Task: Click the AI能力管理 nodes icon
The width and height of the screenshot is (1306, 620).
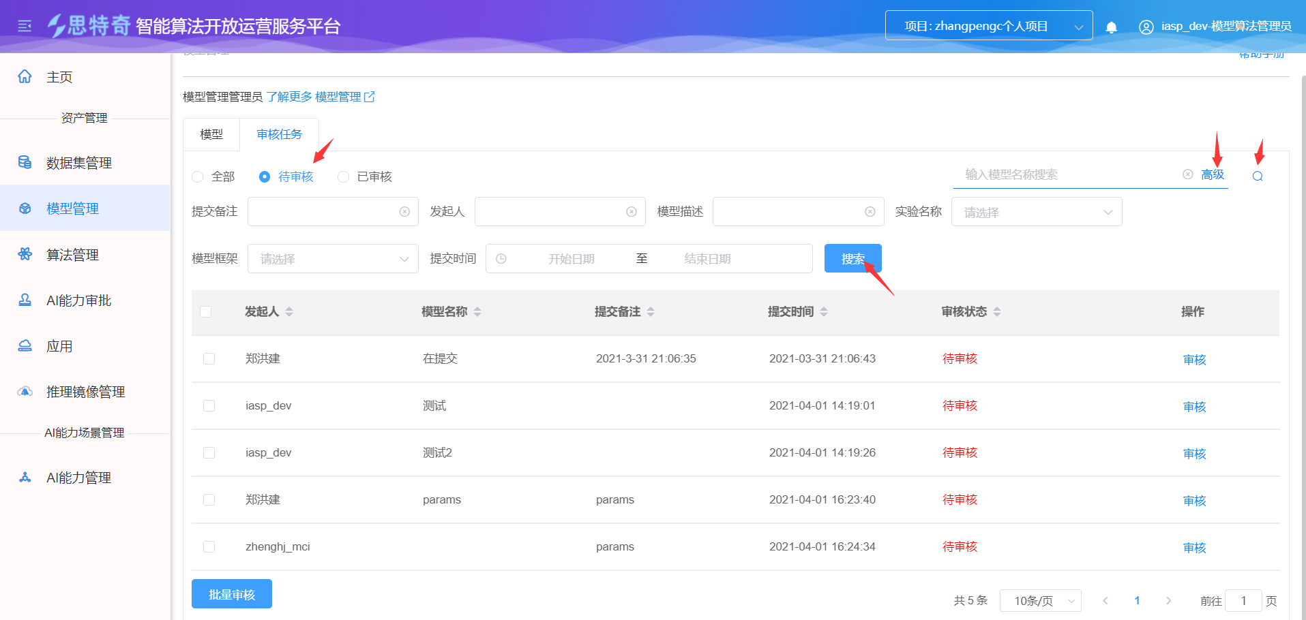Action: pos(25,477)
